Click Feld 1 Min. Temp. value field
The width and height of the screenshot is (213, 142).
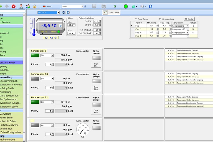tap(151, 26)
